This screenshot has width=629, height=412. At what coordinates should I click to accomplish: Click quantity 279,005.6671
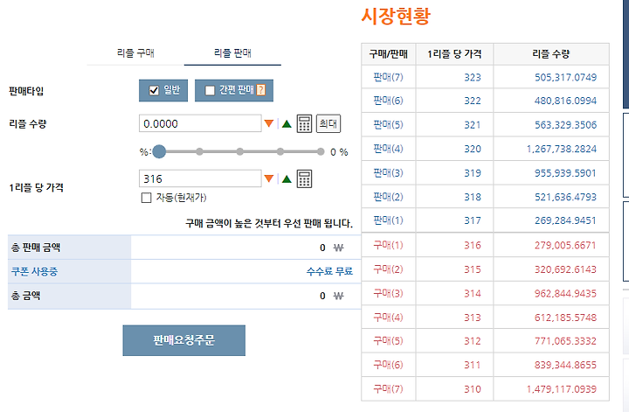click(565, 245)
